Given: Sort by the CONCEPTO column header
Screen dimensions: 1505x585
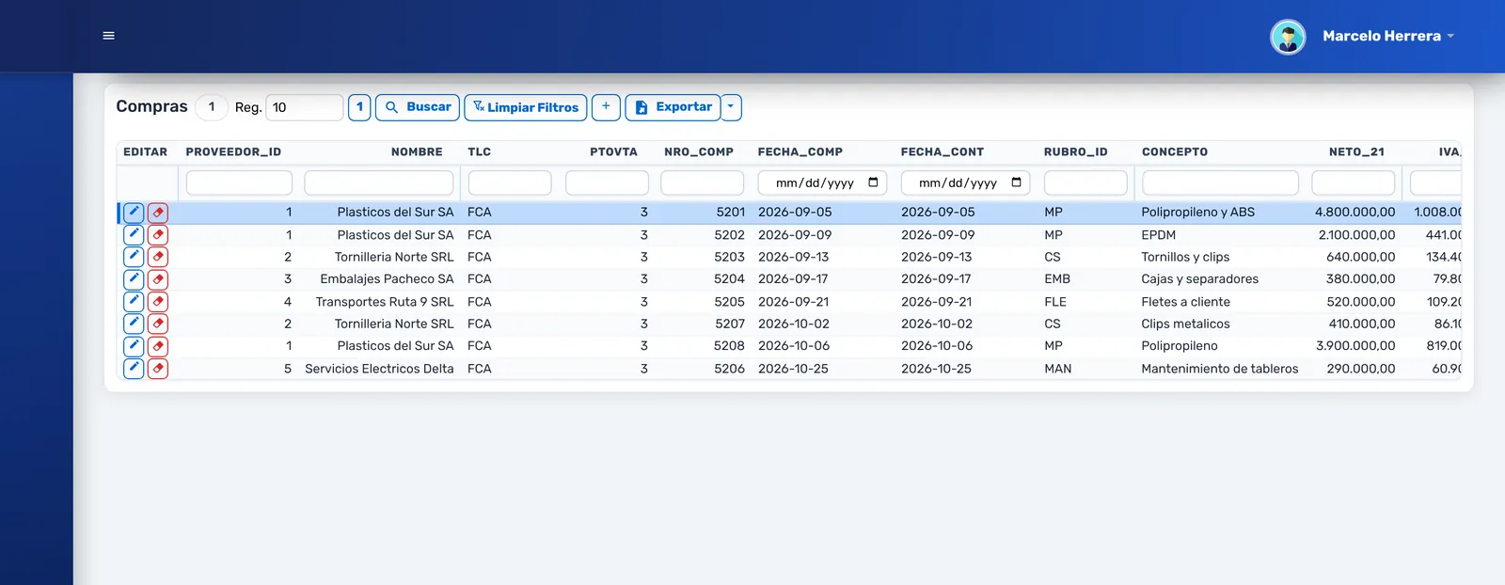Looking at the screenshot, I should coord(1175,151).
